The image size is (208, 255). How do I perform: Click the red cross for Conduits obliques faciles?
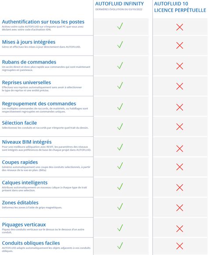point(179,246)
